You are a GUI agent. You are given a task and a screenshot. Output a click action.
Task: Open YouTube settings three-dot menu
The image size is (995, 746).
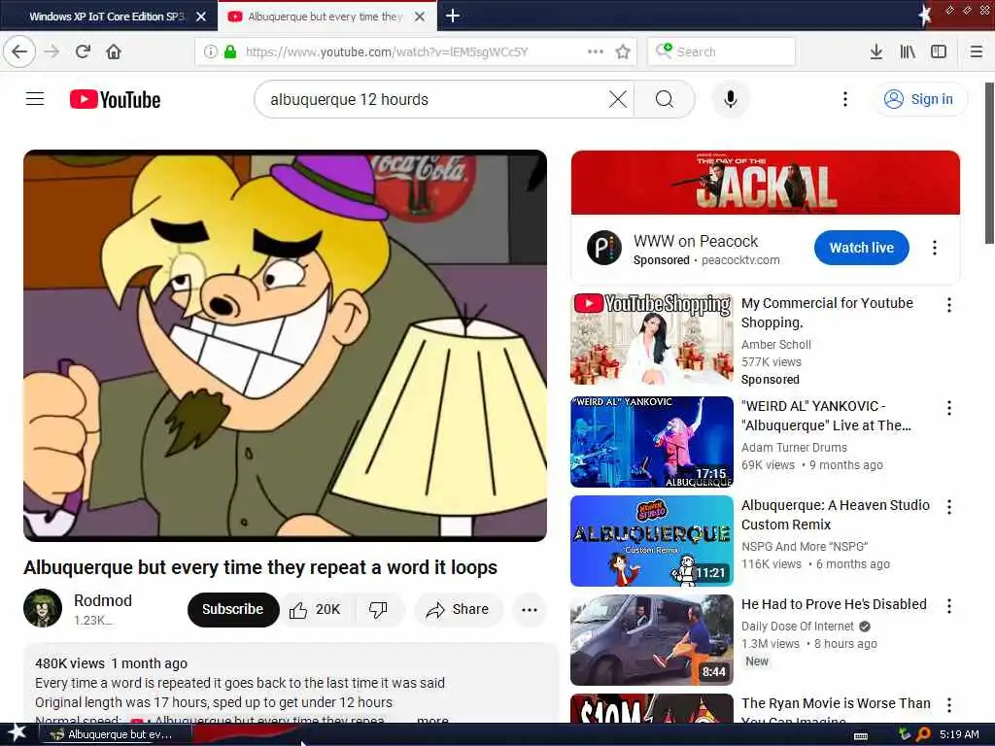pos(844,99)
